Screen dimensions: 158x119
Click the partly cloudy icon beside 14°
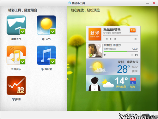pyautogui.click(x=108, y=83)
